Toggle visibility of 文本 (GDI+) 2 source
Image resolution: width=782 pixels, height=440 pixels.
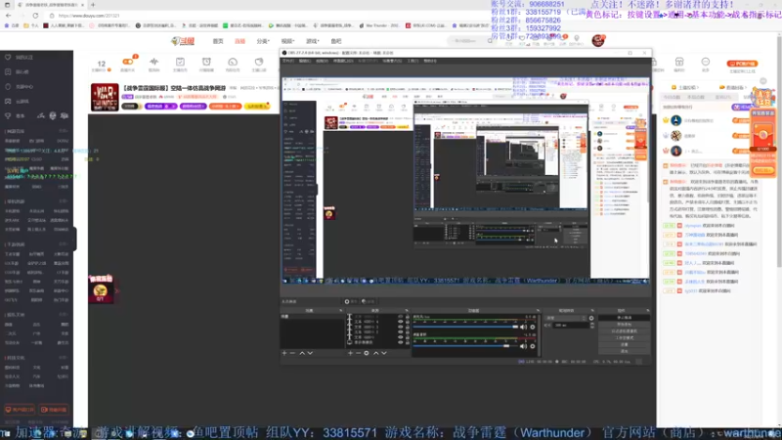click(x=400, y=332)
